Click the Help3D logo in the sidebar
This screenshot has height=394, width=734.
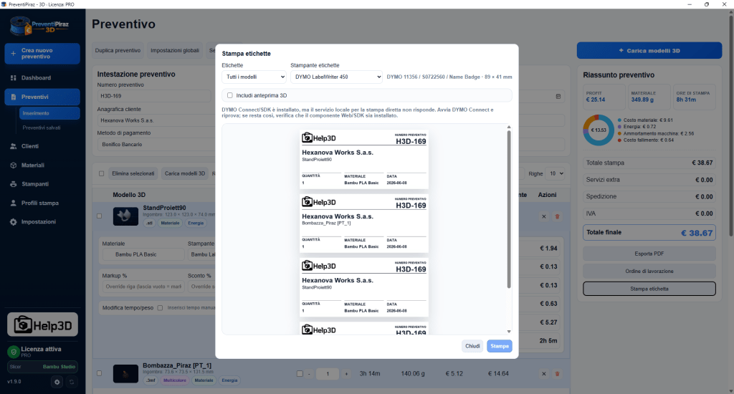[42, 325]
